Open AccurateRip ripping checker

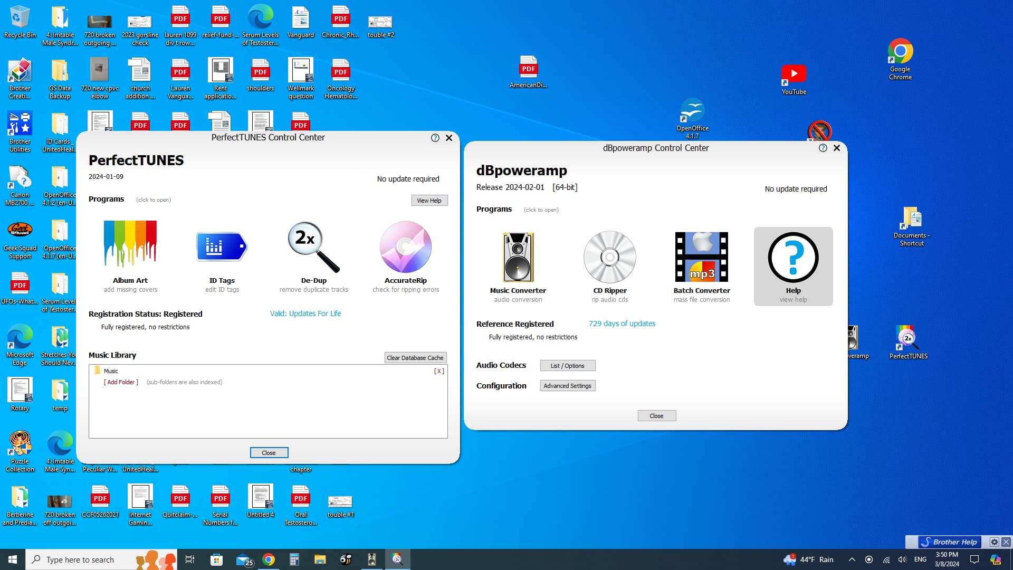[406, 256]
